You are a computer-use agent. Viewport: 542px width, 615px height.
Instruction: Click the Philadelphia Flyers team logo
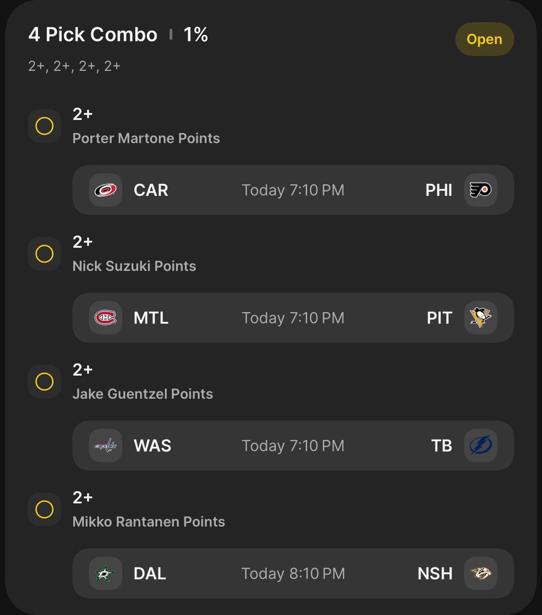[480, 190]
